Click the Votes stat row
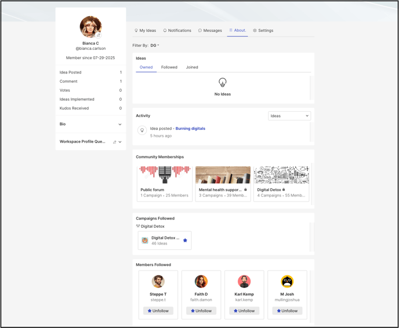Viewport: 399px width, 328px height. (x=90, y=90)
